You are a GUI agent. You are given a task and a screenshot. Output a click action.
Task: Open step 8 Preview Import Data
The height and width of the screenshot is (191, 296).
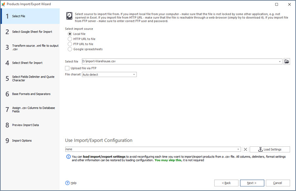click(x=30, y=125)
